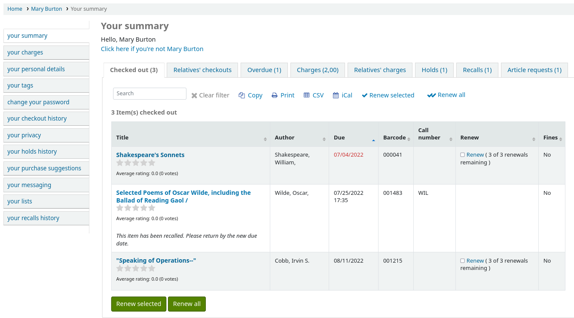This screenshot has width=574, height=318.
Task: Rate Shakespeare's Sonnets using the star rating
Action: pos(135,163)
